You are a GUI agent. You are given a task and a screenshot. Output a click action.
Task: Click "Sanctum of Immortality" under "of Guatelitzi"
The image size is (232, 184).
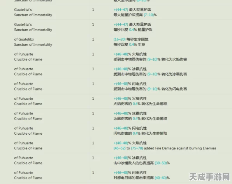33,45
